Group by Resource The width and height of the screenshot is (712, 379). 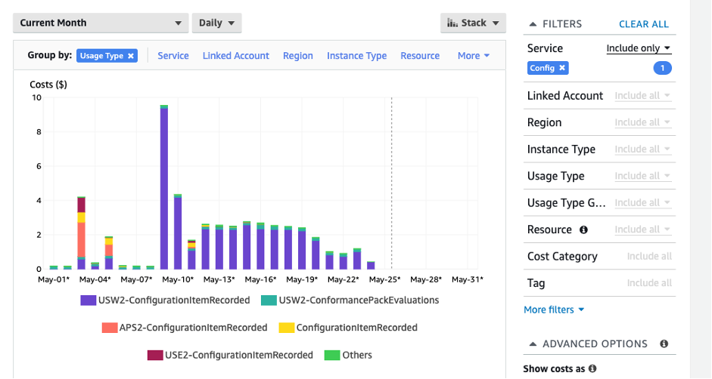(x=420, y=56)
